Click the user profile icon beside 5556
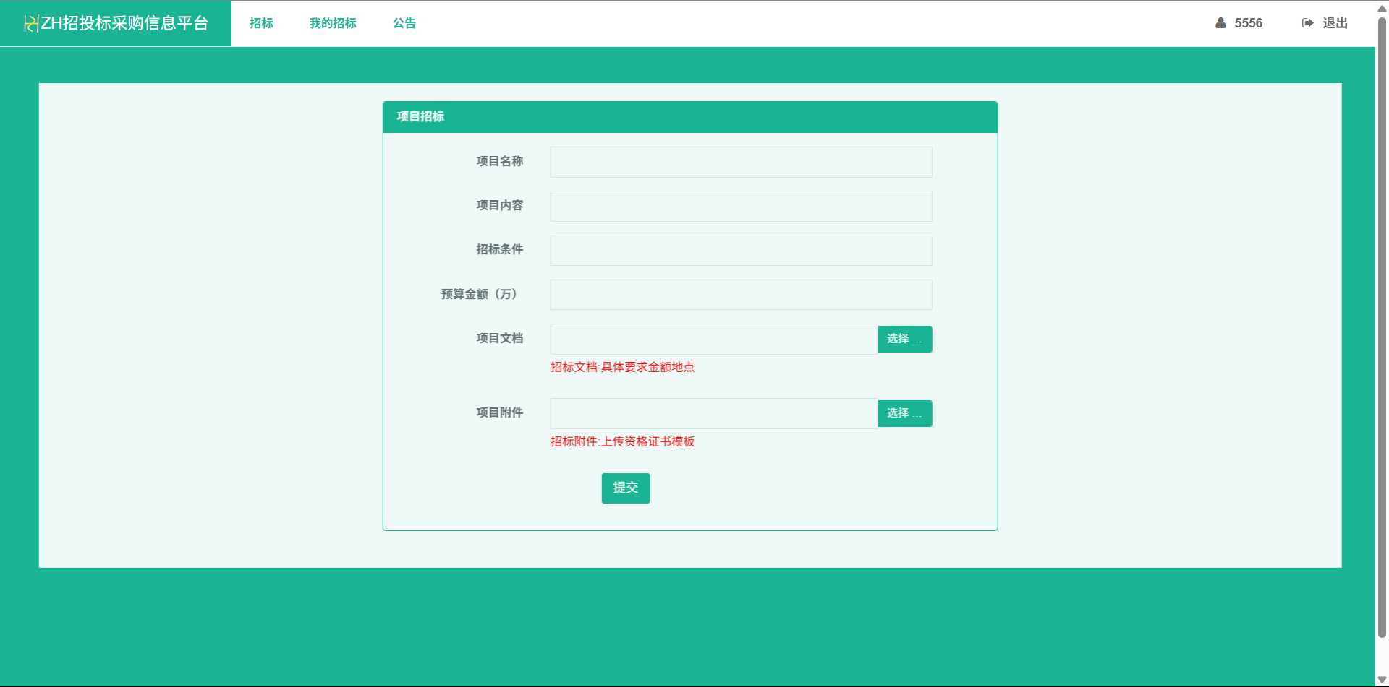The image size is (1389, 687). [x=1220, y=23]
